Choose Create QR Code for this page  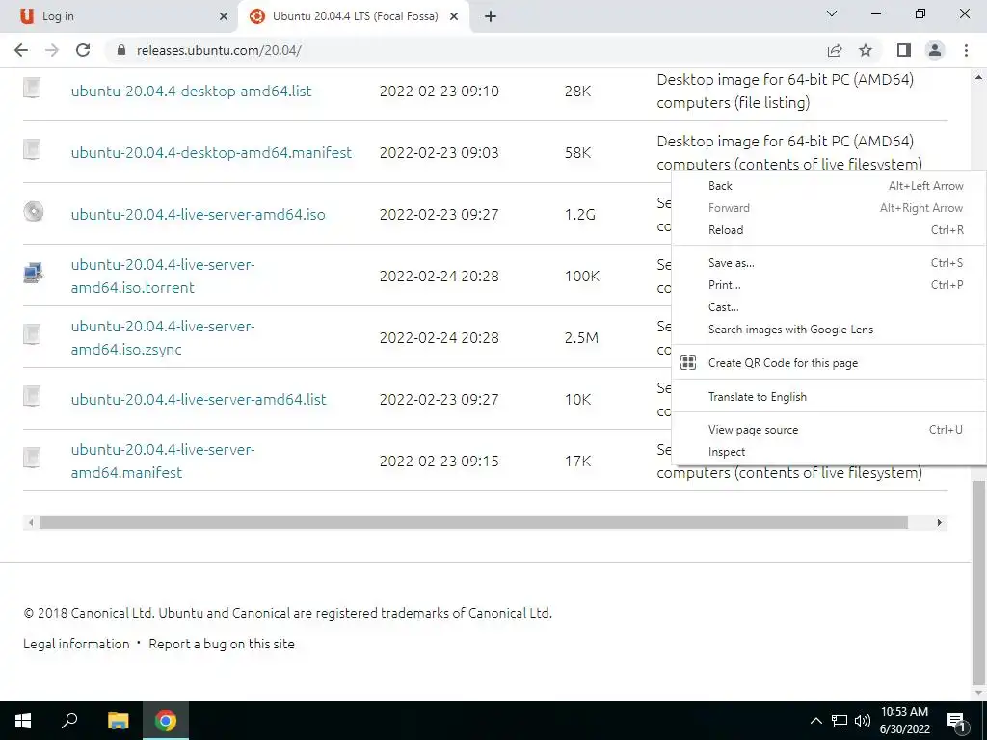coord(828,363)
